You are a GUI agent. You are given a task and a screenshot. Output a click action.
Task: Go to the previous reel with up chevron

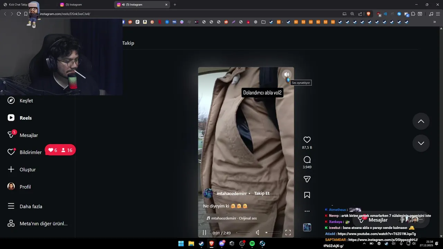(421, 121)
